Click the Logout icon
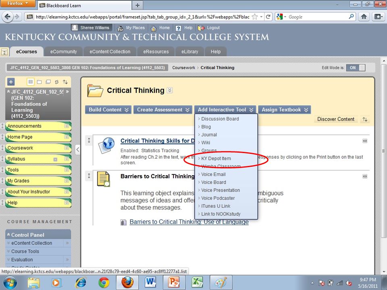Screen dimensions: 387x290 click(201, 28)
